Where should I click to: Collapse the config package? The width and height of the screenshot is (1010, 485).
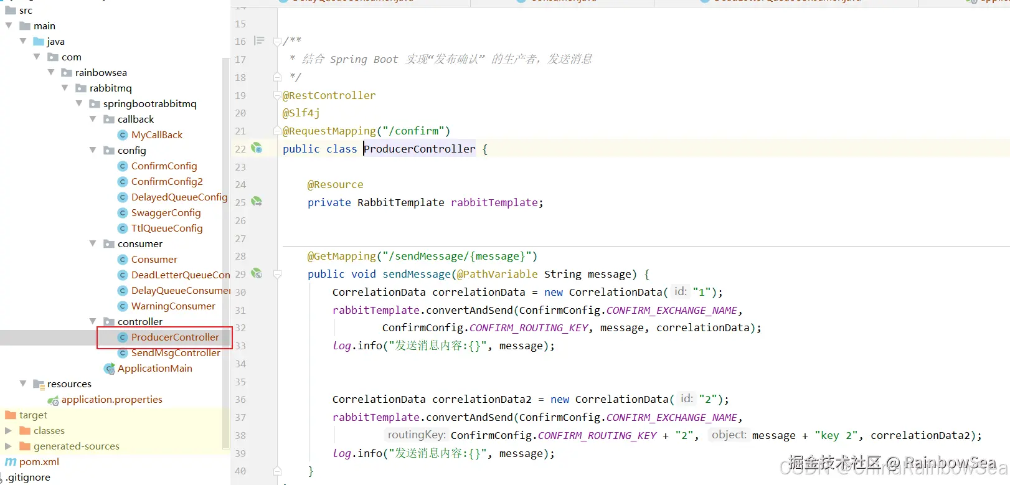tap(93, 150)
